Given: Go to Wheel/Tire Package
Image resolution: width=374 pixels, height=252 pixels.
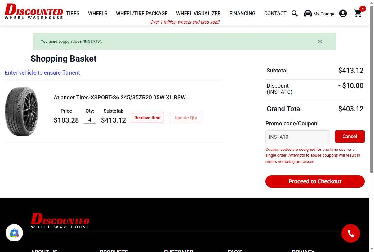Looking at the screenshot, I should pyautogui.click(x=142, y=13).
